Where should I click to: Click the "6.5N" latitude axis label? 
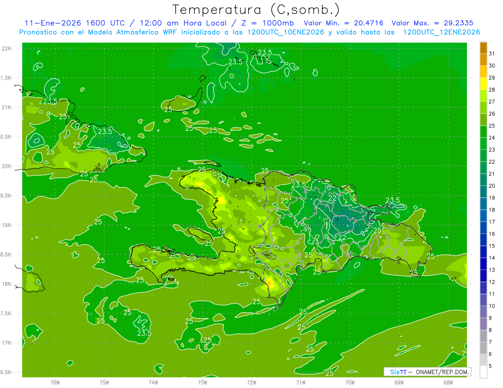6,372
